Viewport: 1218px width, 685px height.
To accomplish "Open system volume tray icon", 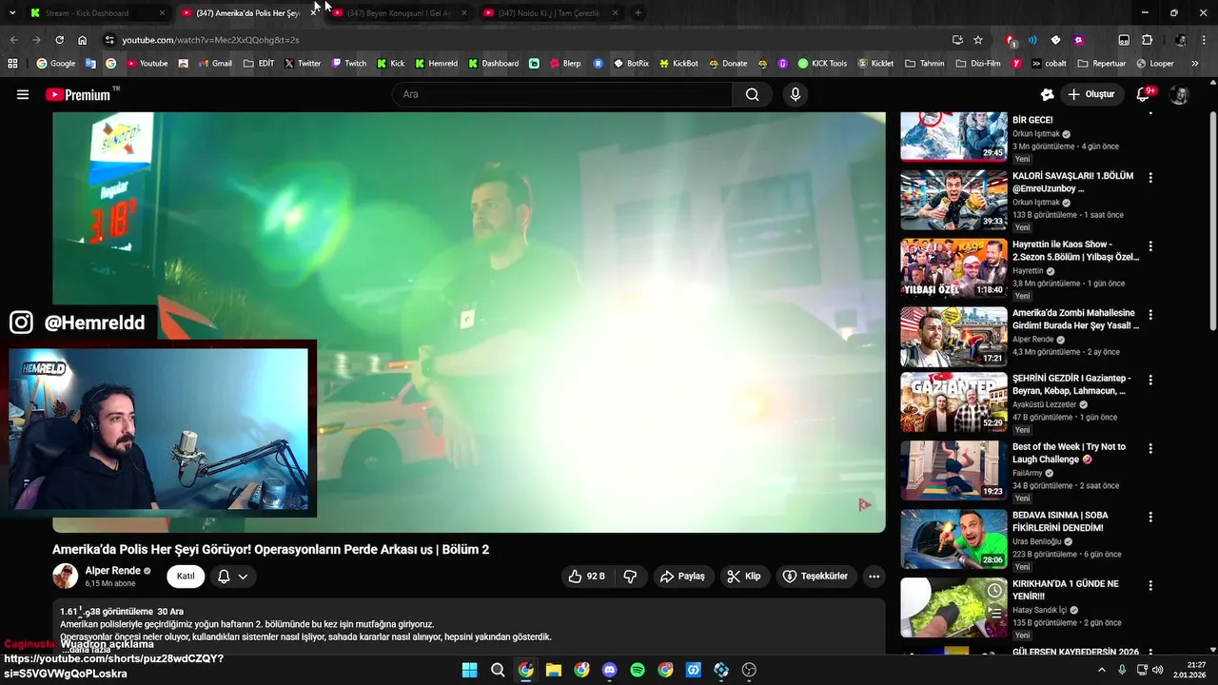I will pos(1158,670).
